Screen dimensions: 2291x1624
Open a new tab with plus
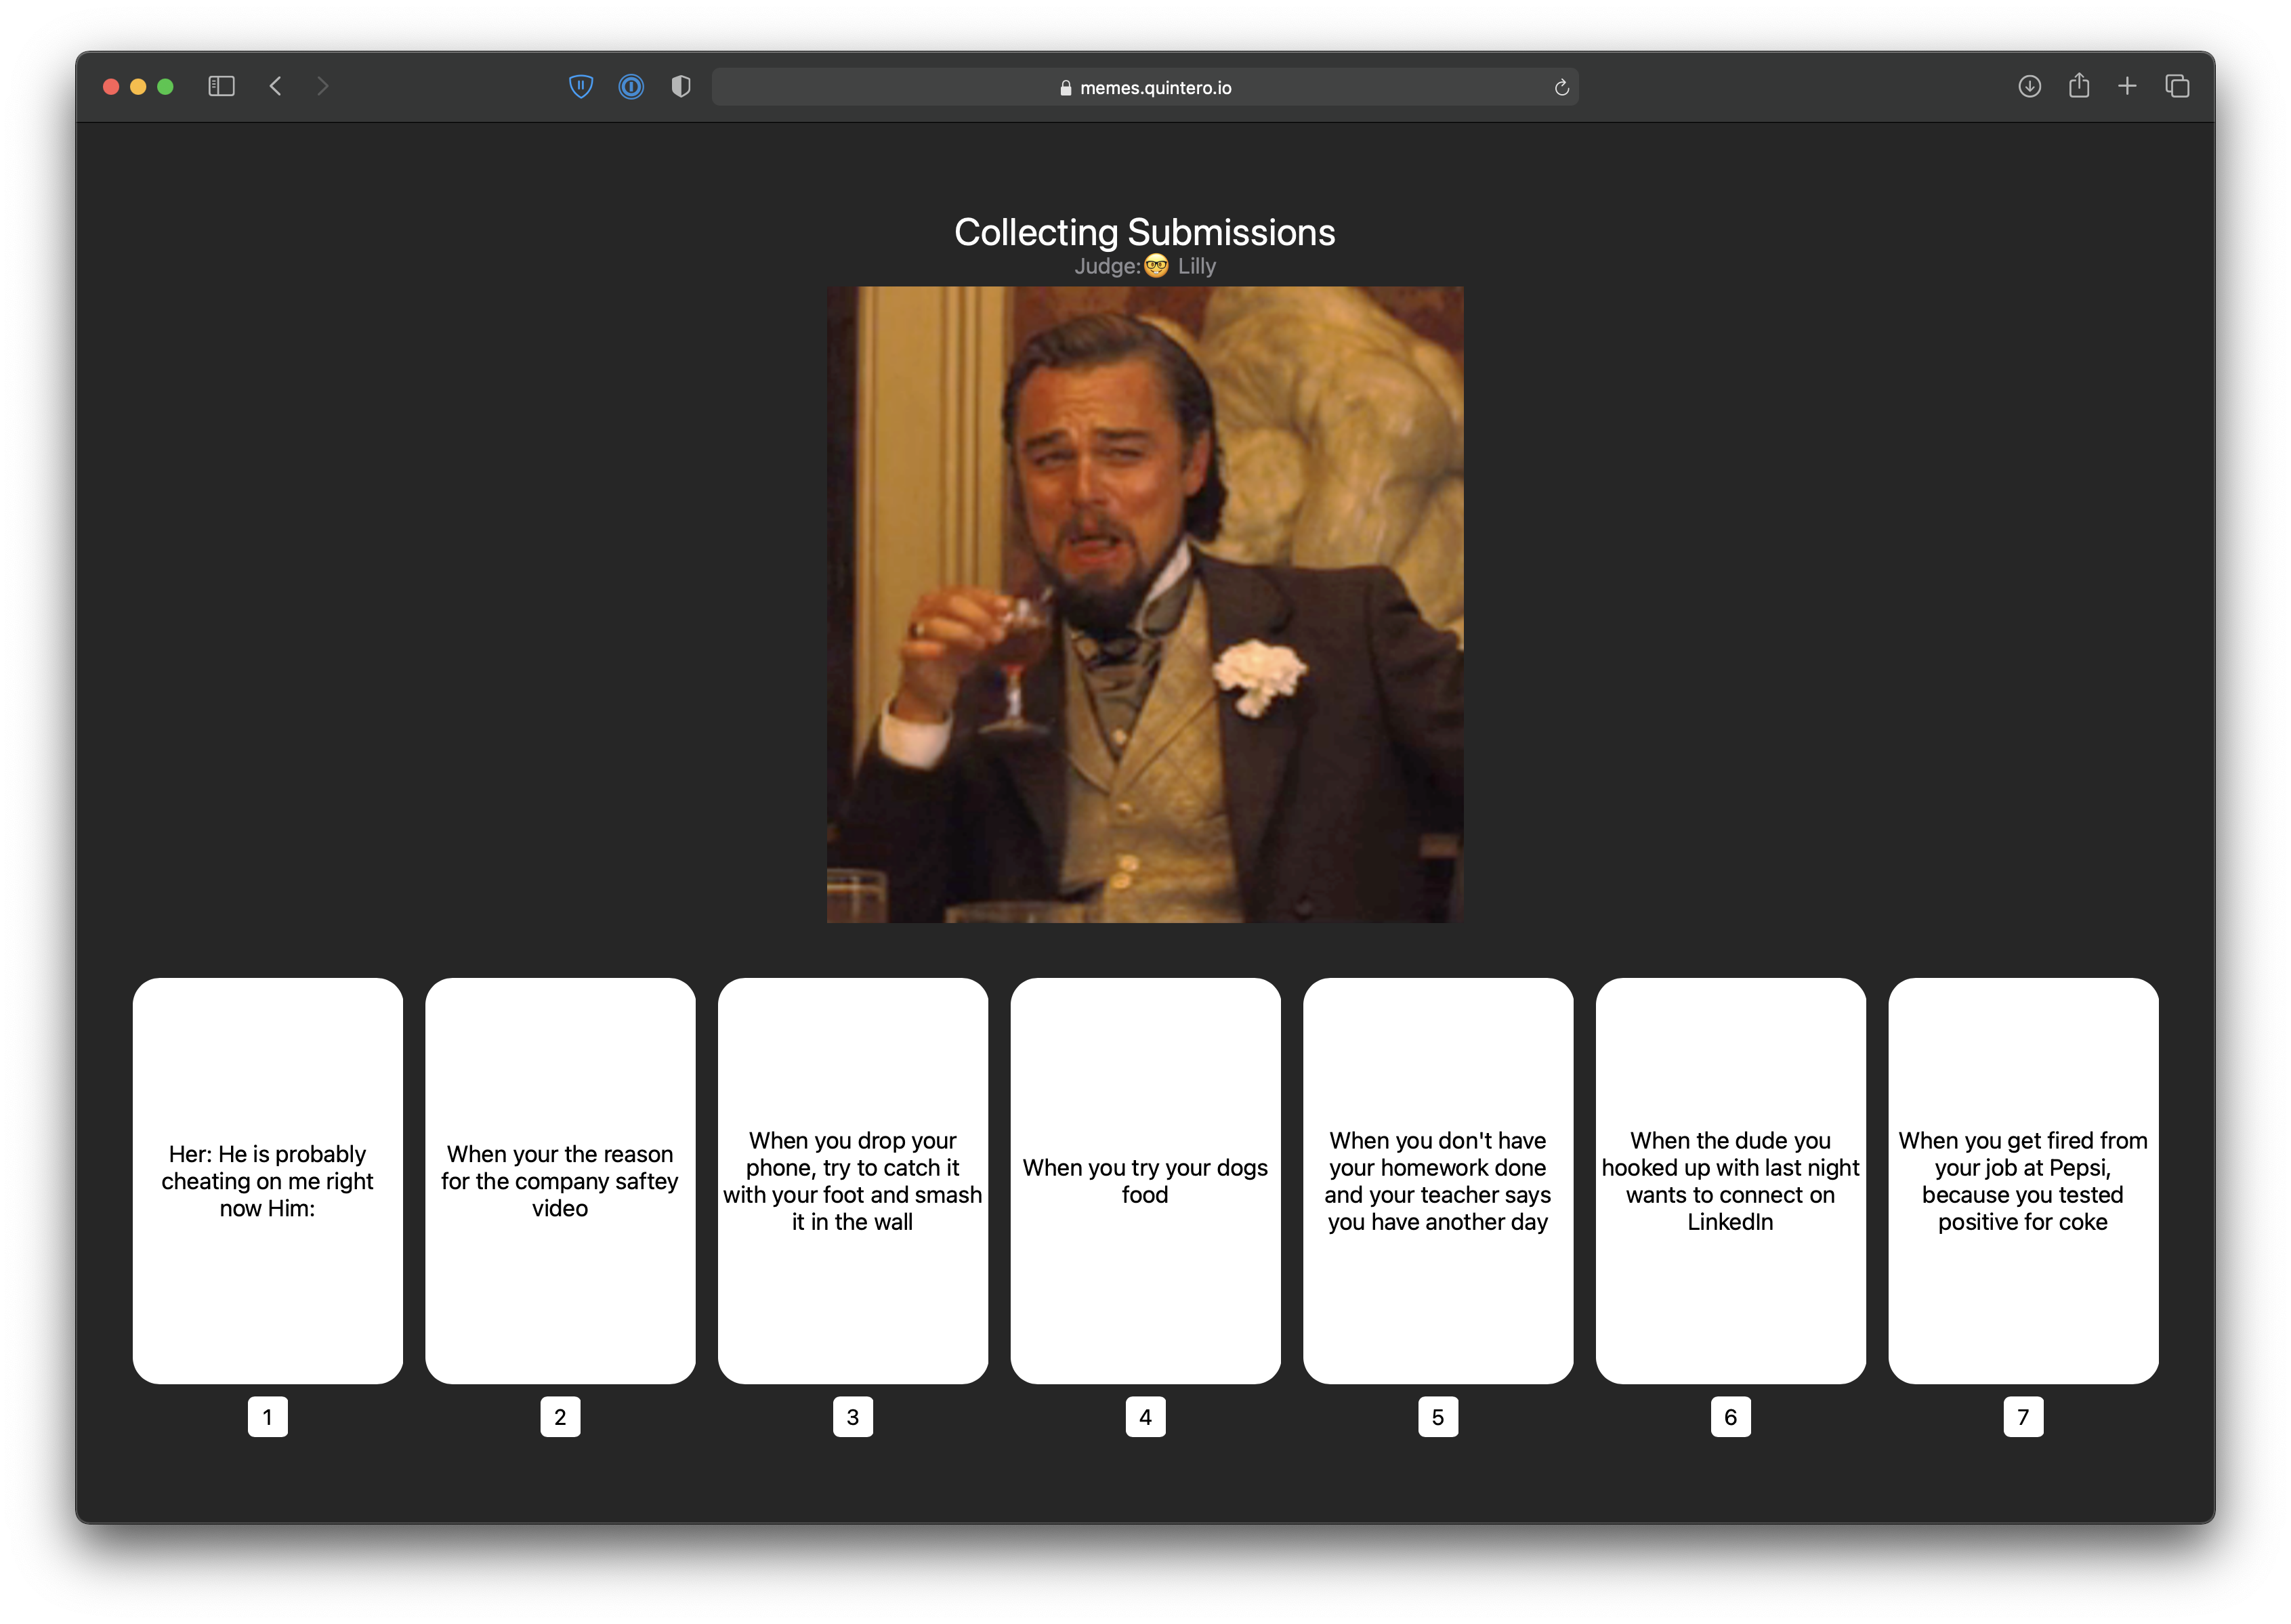click(2127, 87)
